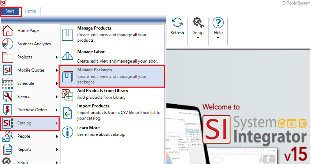Click the Refresh label in the ribbon
Image resolution: width=311 pixels, height=164 pixels.
(x=177, y=32)
